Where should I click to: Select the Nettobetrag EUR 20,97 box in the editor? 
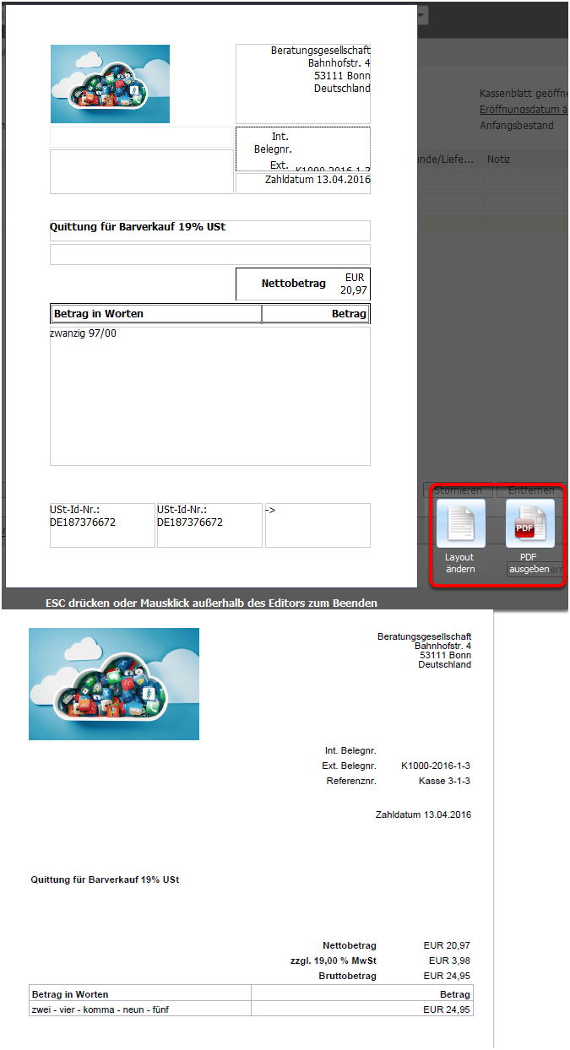303,284
